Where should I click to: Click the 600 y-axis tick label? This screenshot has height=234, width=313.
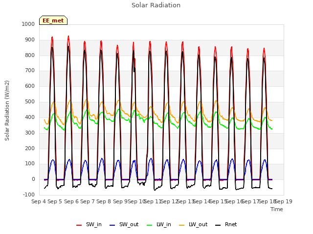pos(30,86)
